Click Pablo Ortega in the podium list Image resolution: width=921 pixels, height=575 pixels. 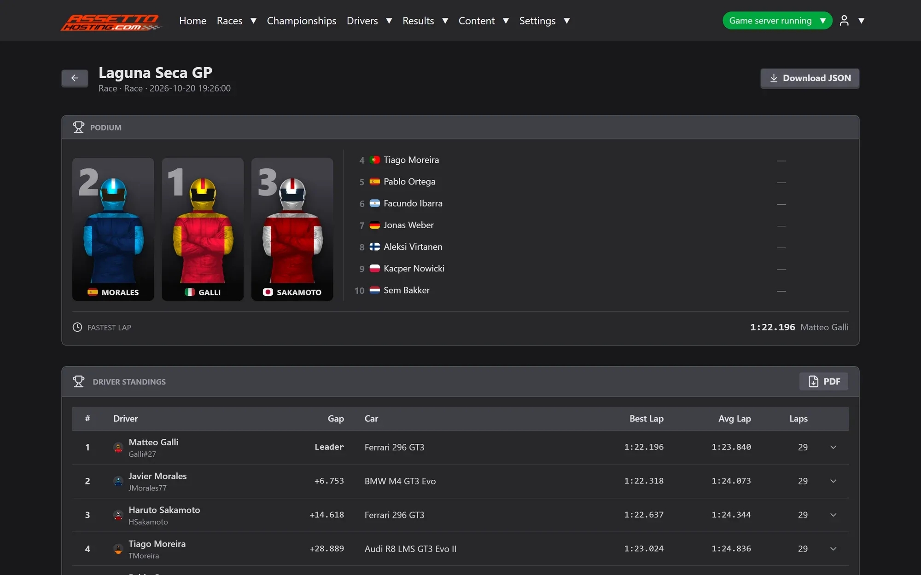(x=409, y=182)
